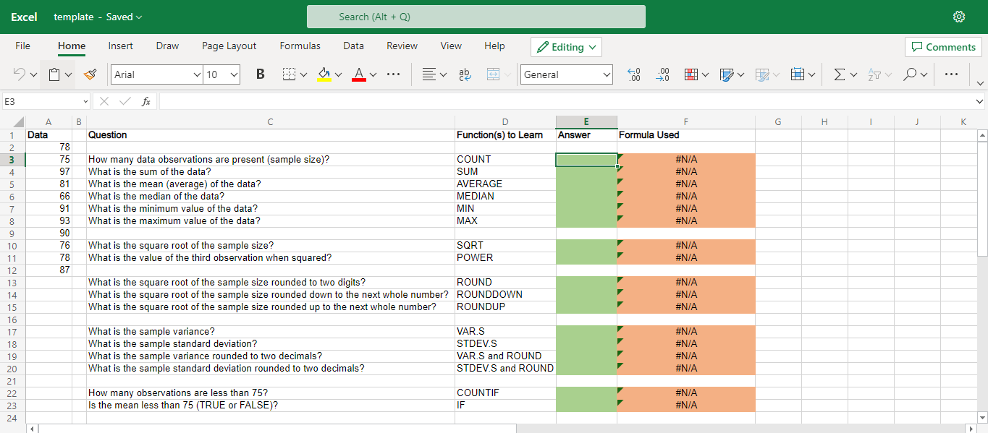Switch worksheet to Editing mode options

pyautogui.click(x=566, y=46)
